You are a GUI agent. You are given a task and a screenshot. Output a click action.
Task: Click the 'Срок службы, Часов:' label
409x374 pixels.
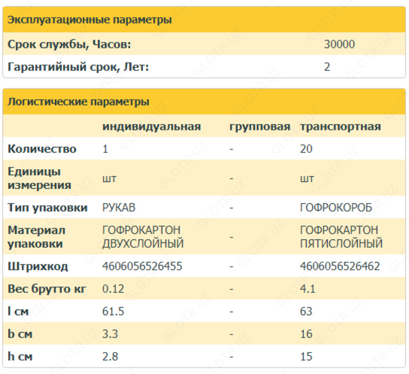tap(70, 45)
